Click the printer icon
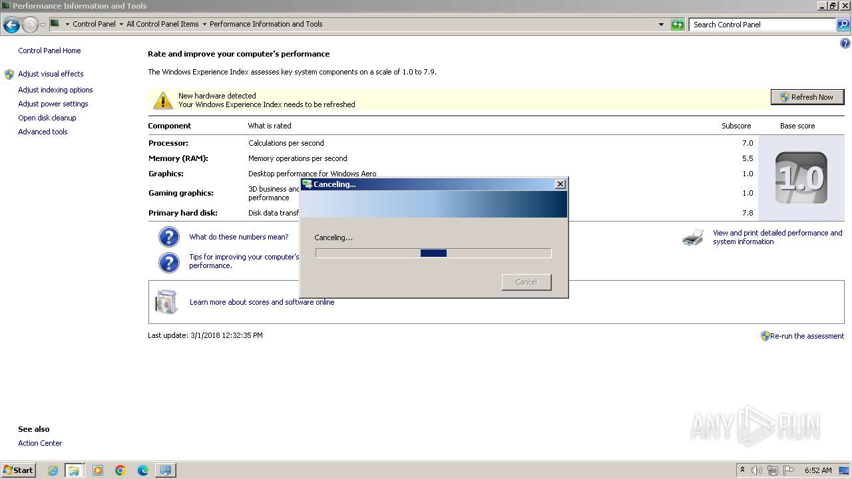Image resolution: width=852 pixels, height=479 pixels. point(693,238)
